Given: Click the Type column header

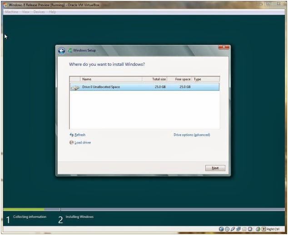Looking at the screenshot, I should click(205, 79).
